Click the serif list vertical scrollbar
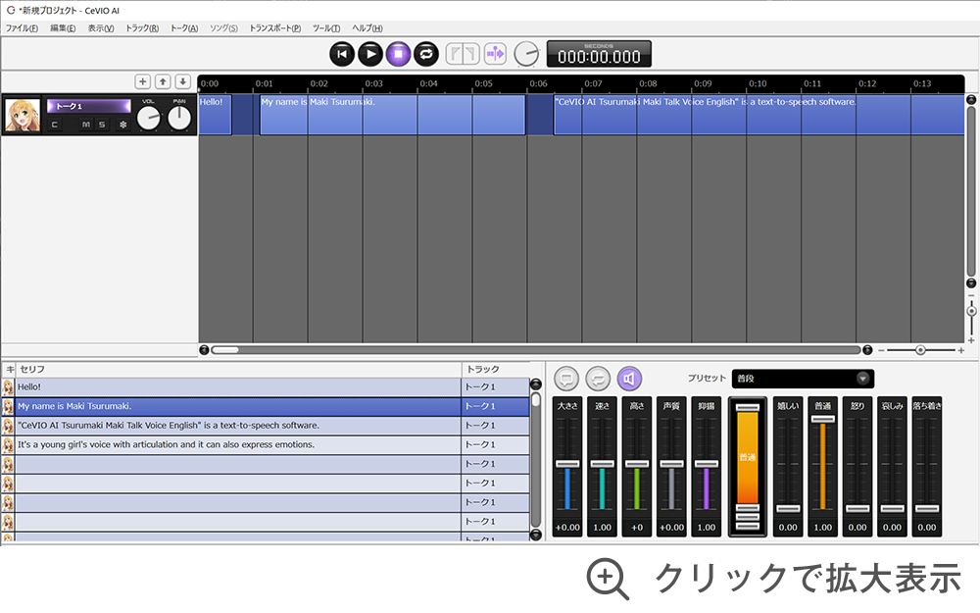This screenshot has width=980, height=613. pos(536,460)
